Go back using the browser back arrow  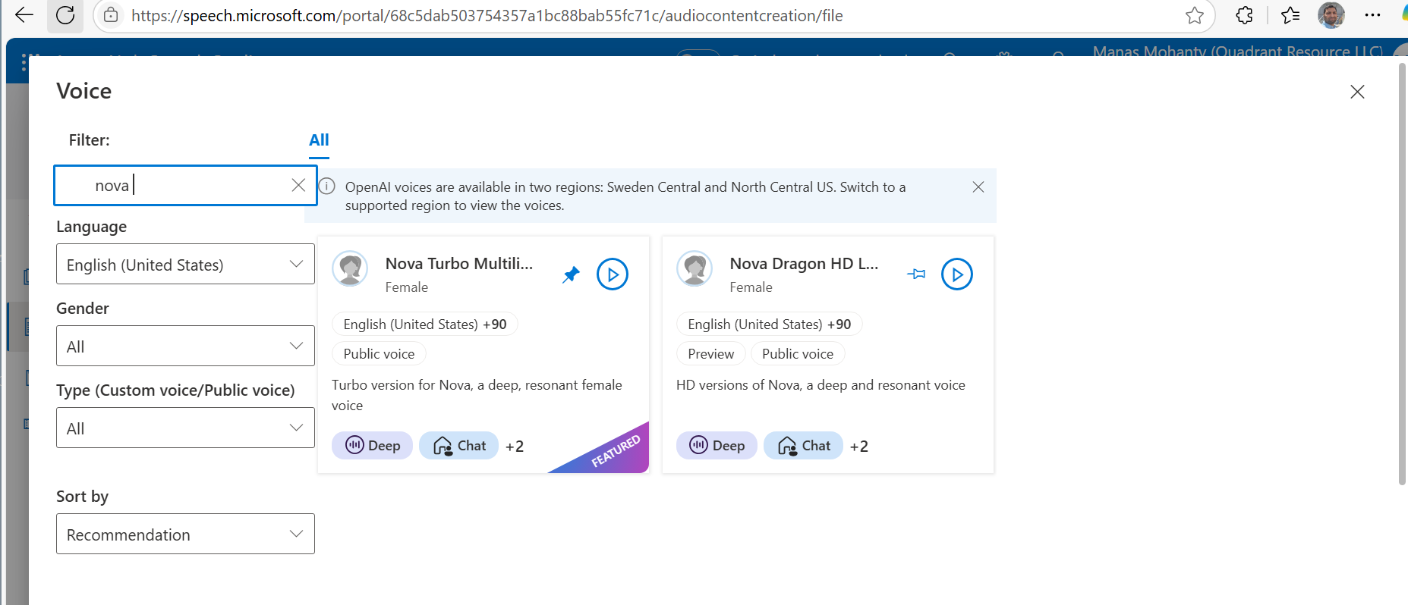pos(24,15)
